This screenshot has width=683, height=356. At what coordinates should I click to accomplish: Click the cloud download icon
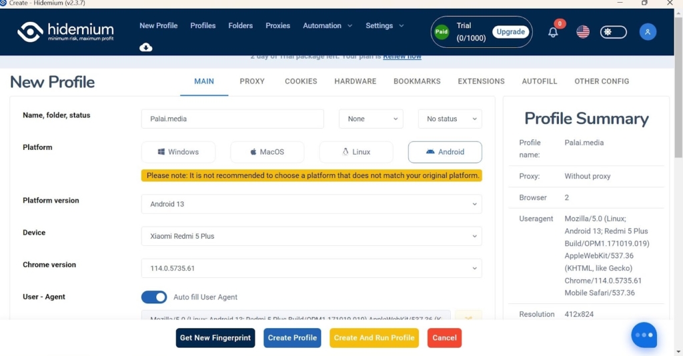(x=145, y=47)
